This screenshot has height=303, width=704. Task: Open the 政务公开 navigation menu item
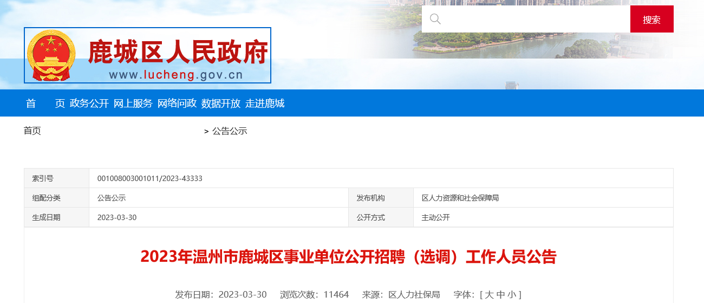89,104
